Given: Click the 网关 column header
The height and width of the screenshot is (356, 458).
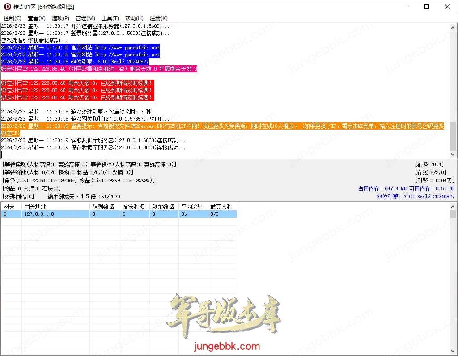Looking at the screenshot, I should (11, 207).
